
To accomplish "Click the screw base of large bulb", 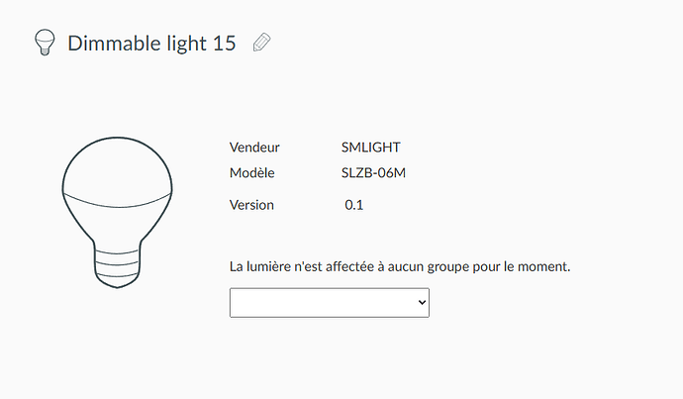I will [x=117, y=264].
